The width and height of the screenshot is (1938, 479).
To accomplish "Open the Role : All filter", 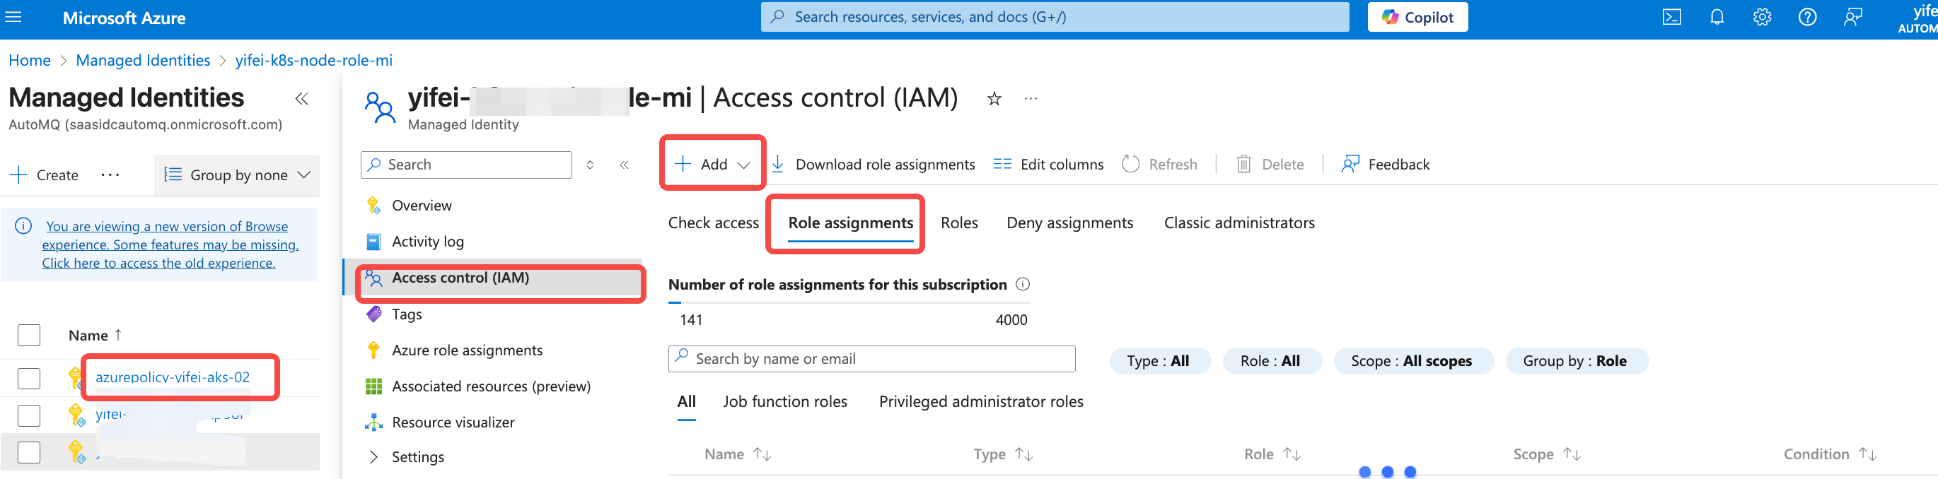I will (x=1271, y=361).
